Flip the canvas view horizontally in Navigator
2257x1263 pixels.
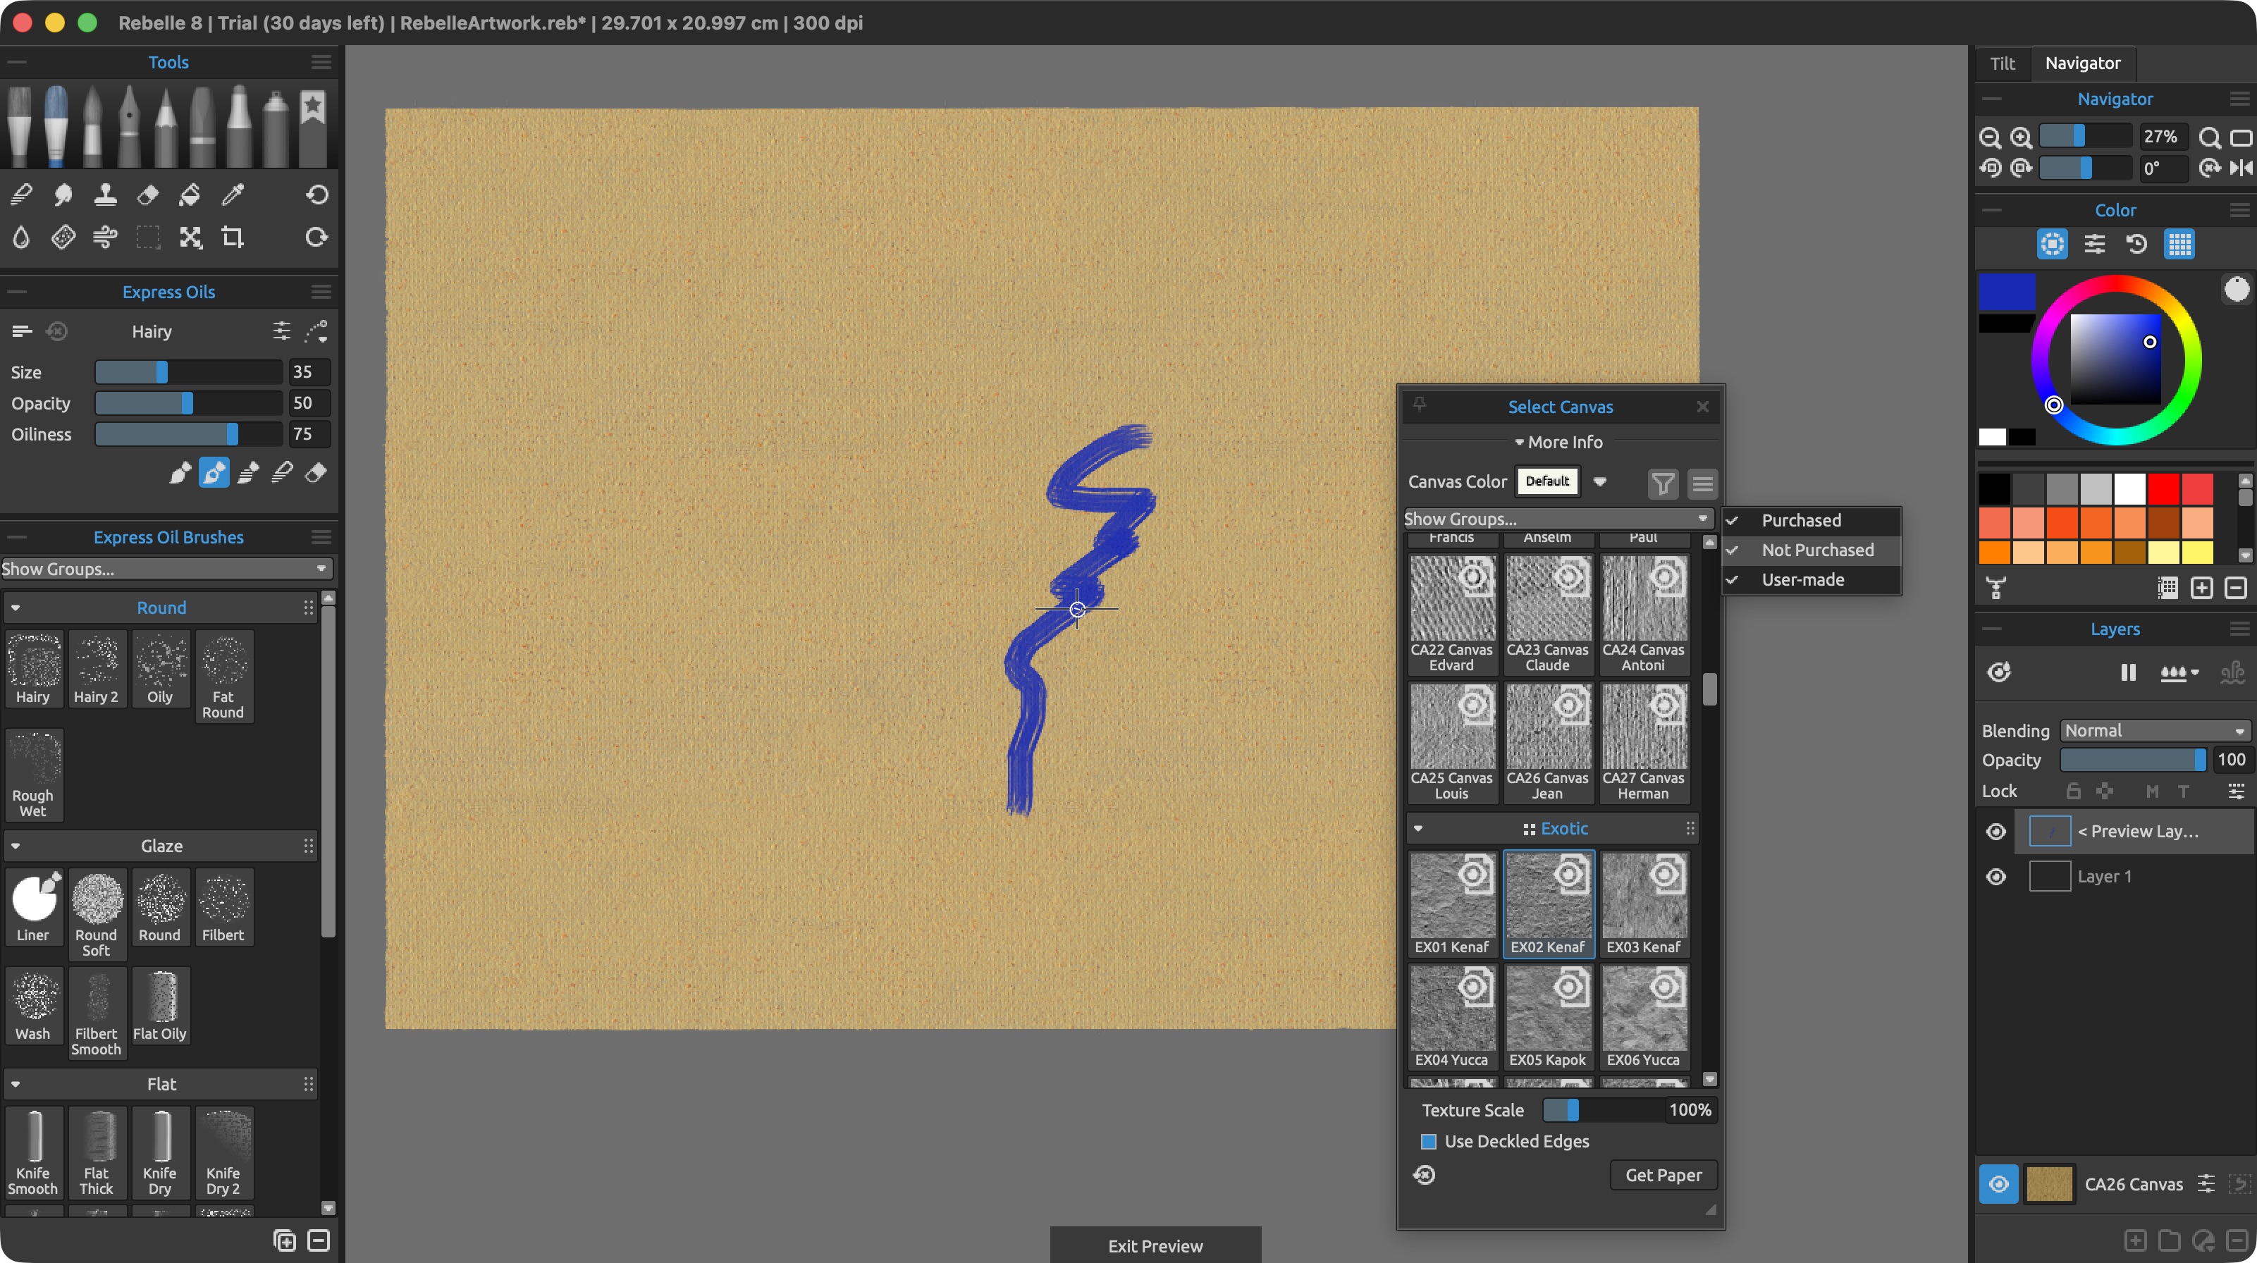[2240, 168]
